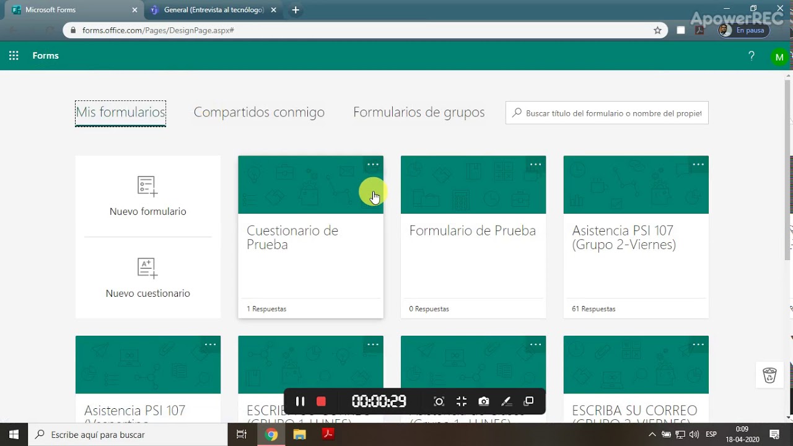Switch to Compartidos conmigo tab
This screenshot has height=446, width=793.
point(259,113)
